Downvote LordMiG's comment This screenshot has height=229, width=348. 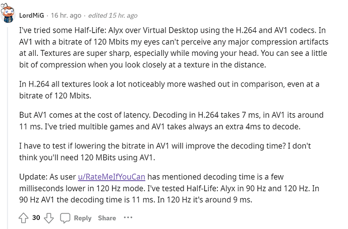(x=49, y=218)
